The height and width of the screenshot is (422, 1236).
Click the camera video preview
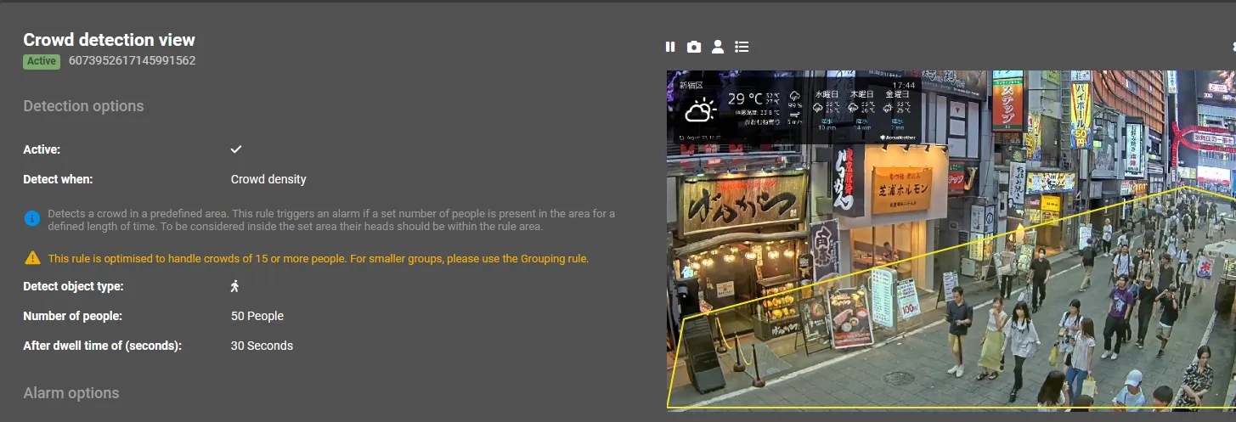click(951, 240)
